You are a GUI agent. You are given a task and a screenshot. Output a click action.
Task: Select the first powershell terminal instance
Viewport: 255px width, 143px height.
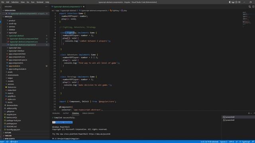click(x=238, y=117)
